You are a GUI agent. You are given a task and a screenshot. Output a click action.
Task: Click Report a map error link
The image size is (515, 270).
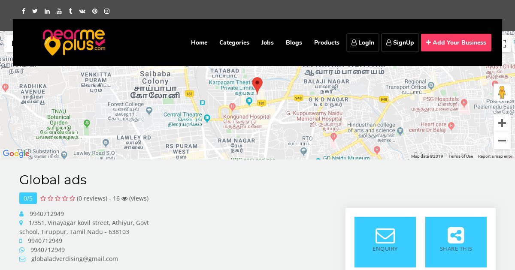(x=495, y=156)
